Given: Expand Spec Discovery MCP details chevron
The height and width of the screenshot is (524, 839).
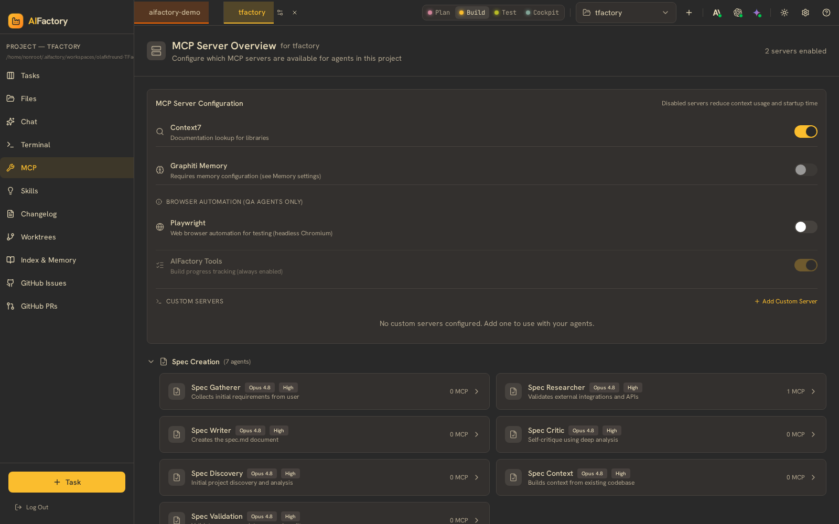Looking at the screenshot, I should [477, 477].
